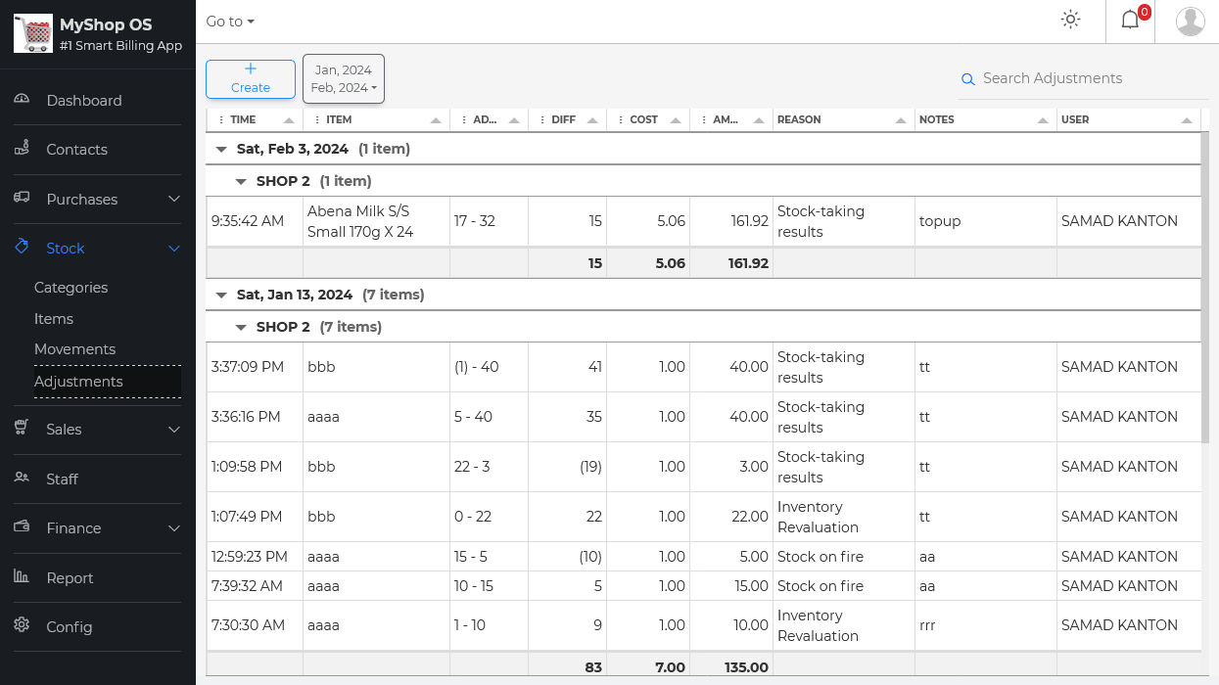This screenshot has height=685, width=1219.
Task: Create a new stock adjustment
Action: (251, 79)
